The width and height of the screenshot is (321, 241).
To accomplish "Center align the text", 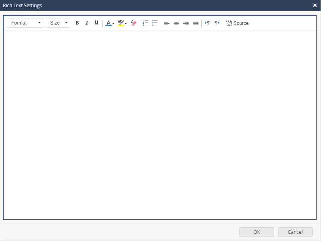I will click(176, 23).
